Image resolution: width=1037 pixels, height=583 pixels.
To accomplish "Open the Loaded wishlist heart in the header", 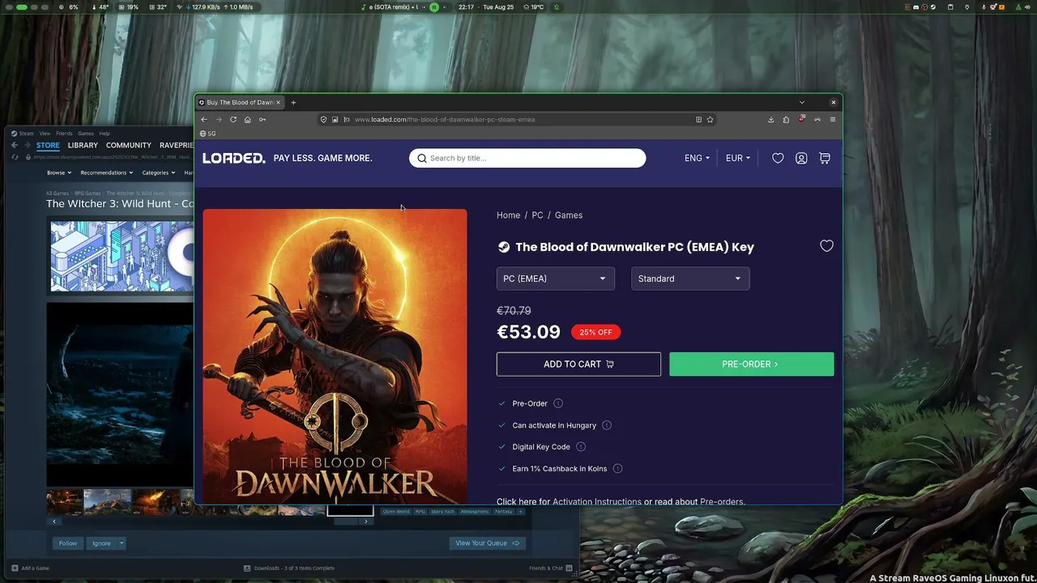I will [x=778, y=159].
